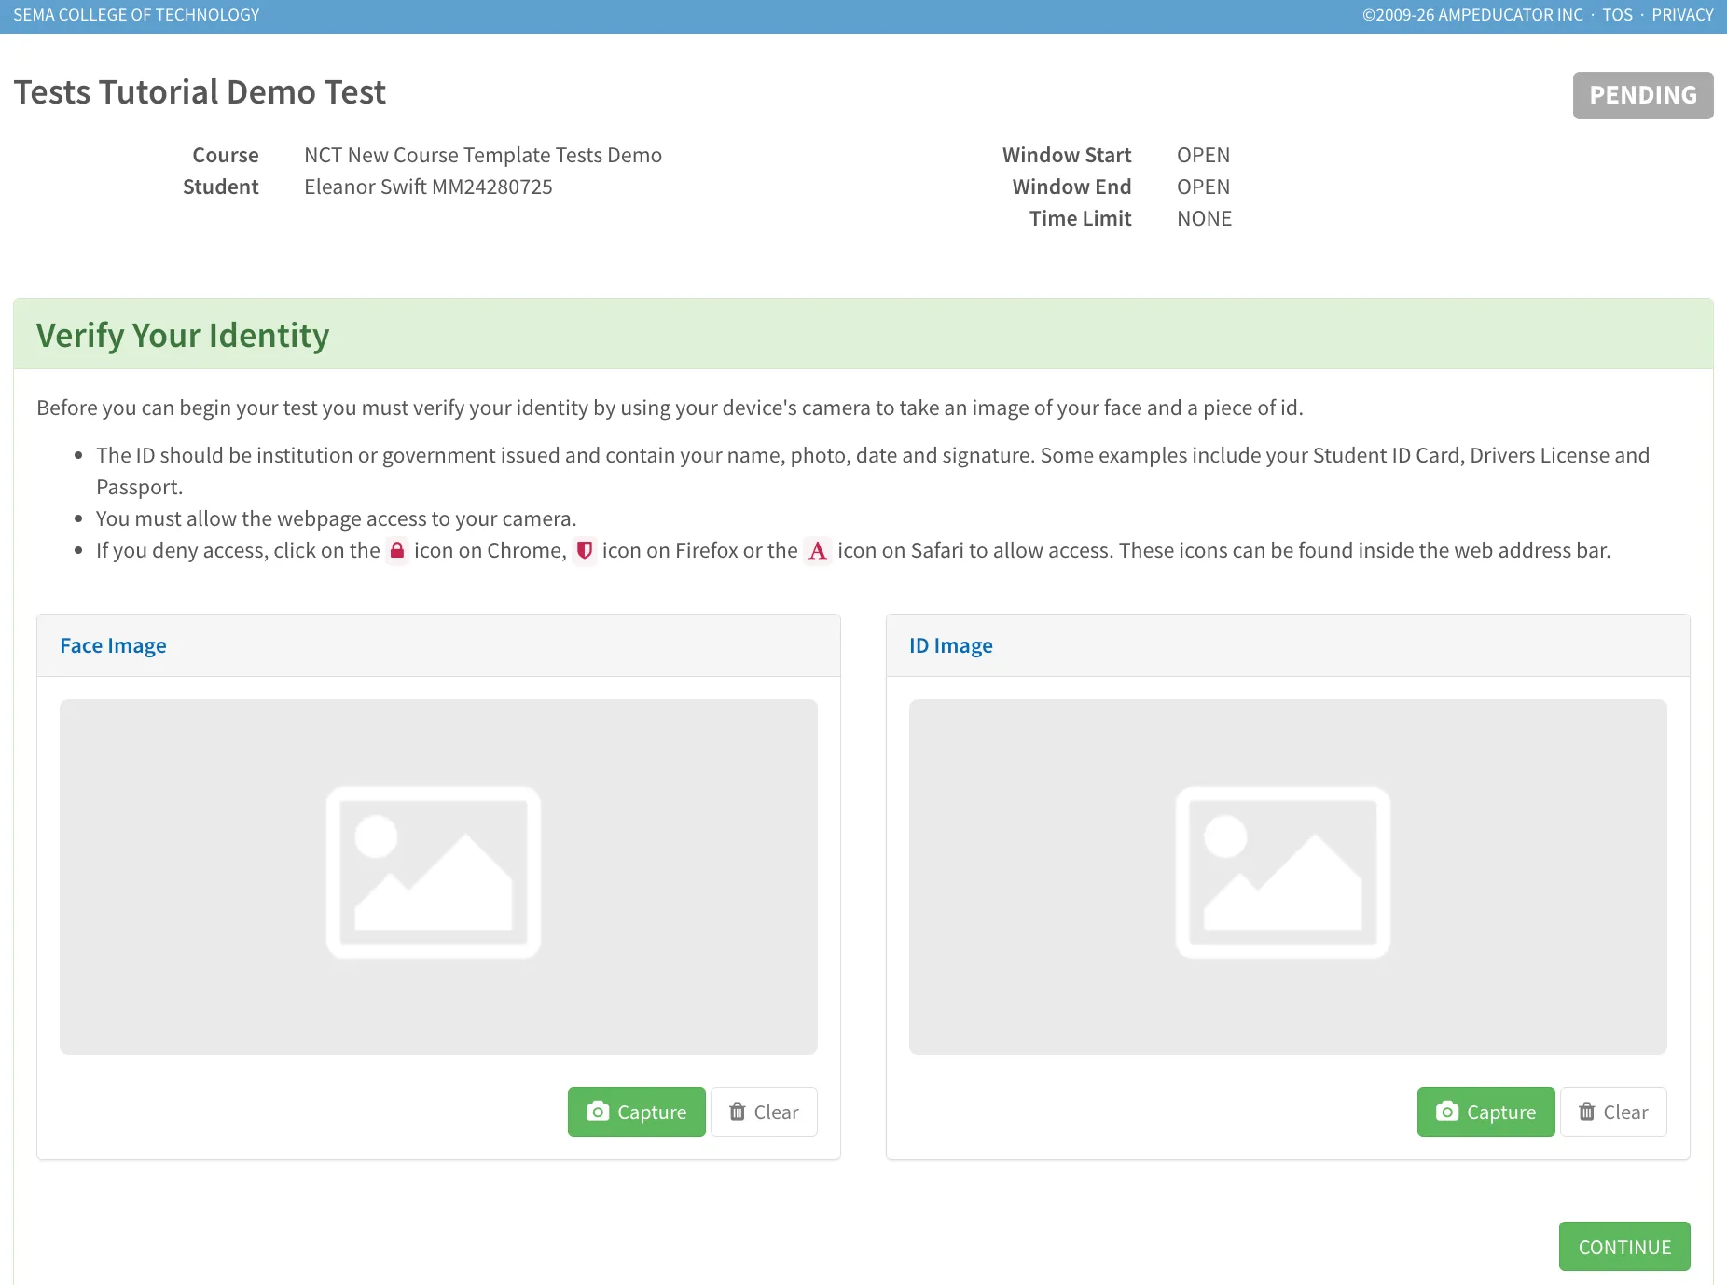Viewport: 1727px width, 1285px height.
Task: Clear the Face Image capture
Action: click(764, 1112)
